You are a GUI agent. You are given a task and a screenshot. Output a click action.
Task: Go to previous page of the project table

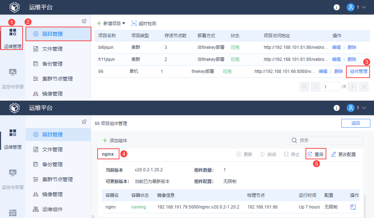316,87
